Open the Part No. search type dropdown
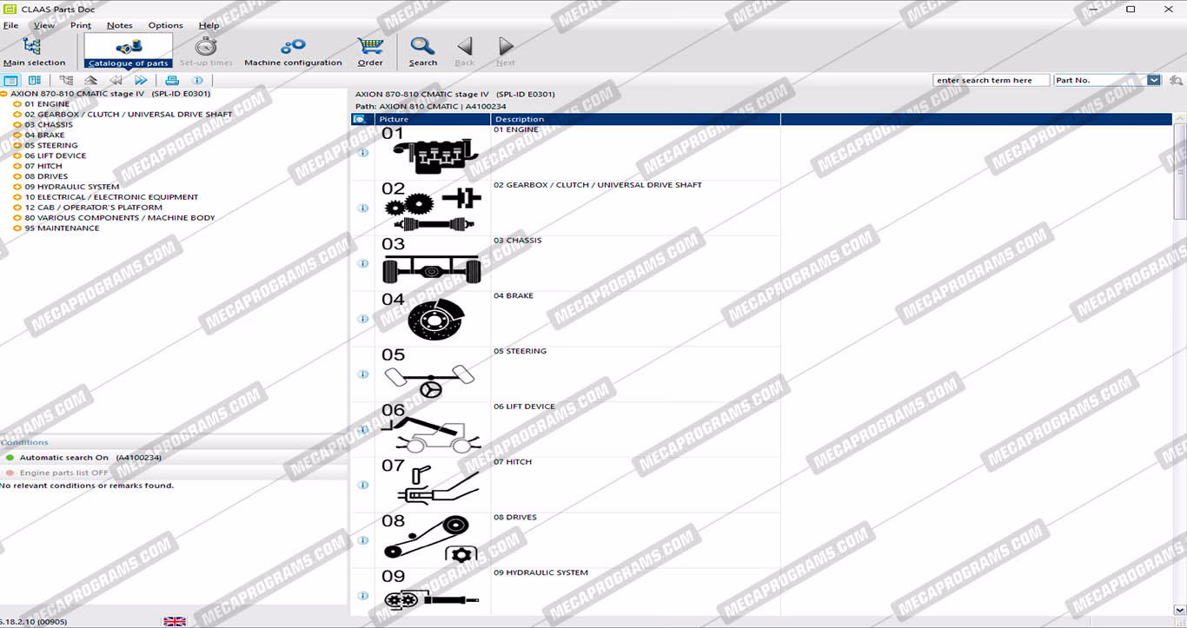The image size is (1187, 628). (1154, 80)
